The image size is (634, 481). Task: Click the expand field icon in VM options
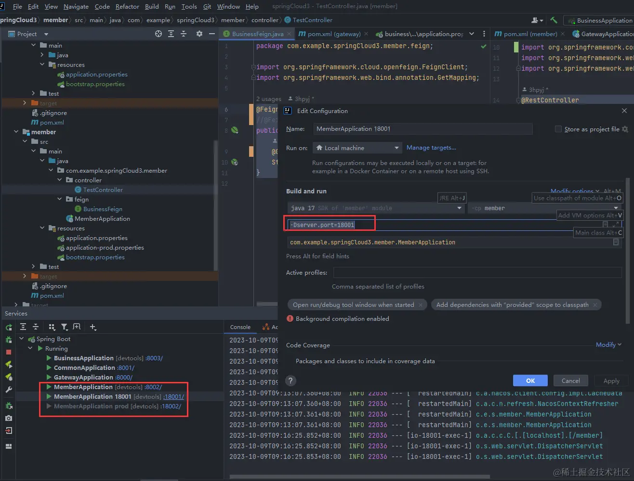(616, 225)
